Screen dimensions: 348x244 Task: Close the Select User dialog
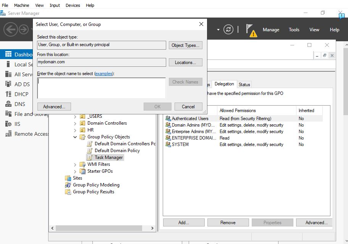201,24
